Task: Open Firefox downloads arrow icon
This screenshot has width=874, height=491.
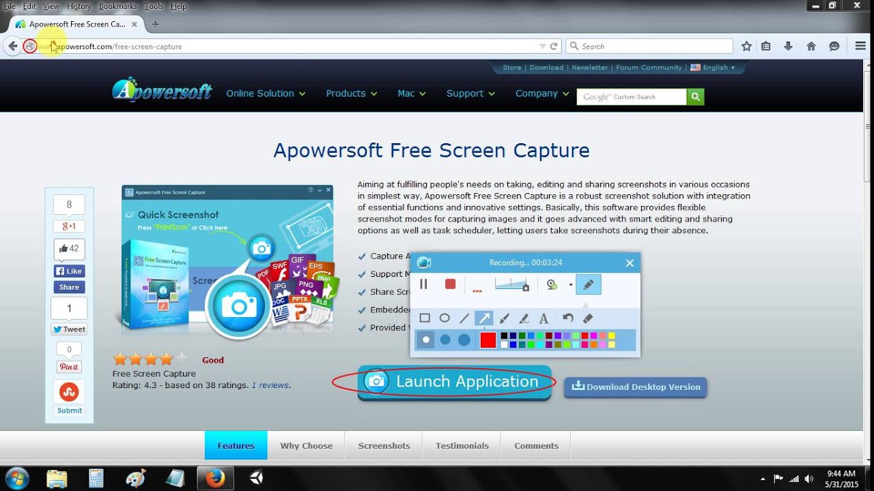Action: [788, 46]
